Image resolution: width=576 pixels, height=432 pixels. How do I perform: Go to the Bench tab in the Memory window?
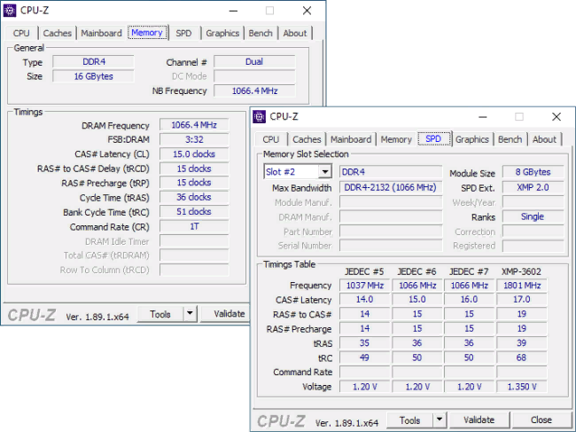[x=261, y=34]
